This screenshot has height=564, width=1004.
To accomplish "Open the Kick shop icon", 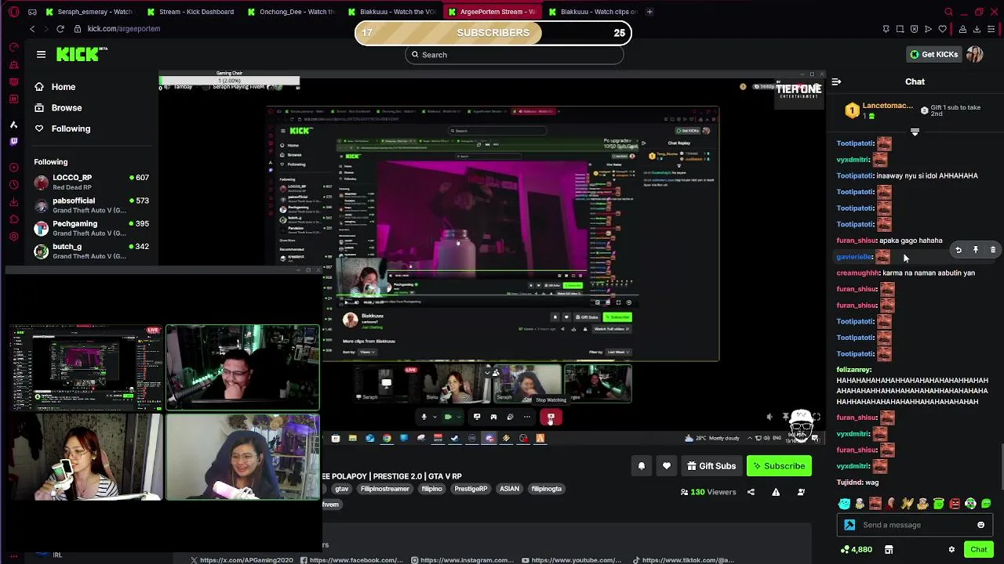I will 889,549.
